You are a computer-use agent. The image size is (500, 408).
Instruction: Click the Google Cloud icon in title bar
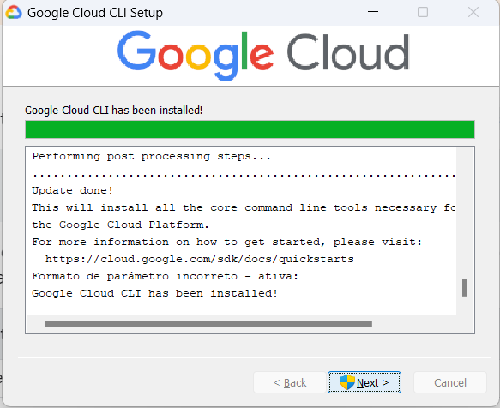14,13
